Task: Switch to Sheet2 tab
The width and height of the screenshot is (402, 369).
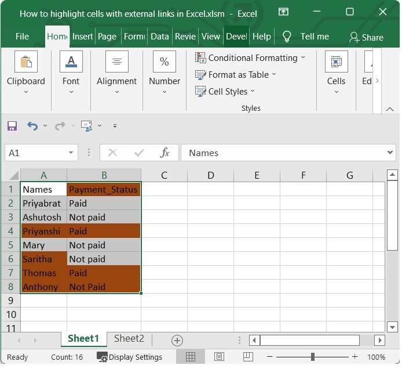Action: (x=129, y=339)
